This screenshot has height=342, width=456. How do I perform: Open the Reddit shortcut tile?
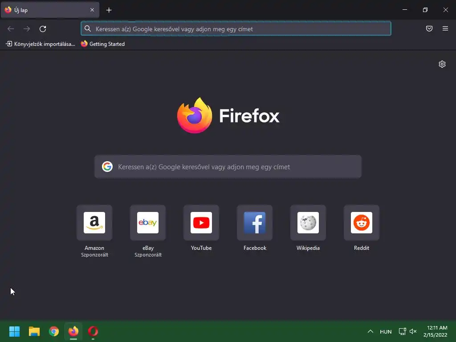362,223
